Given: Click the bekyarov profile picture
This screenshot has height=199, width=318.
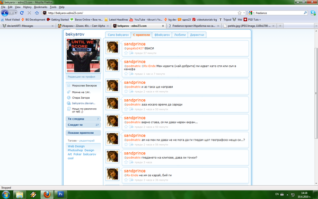Looking at the screenshot, I should tap(83, 55).
